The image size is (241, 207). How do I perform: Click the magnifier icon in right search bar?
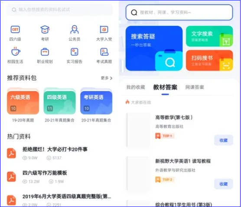(134, 13)
